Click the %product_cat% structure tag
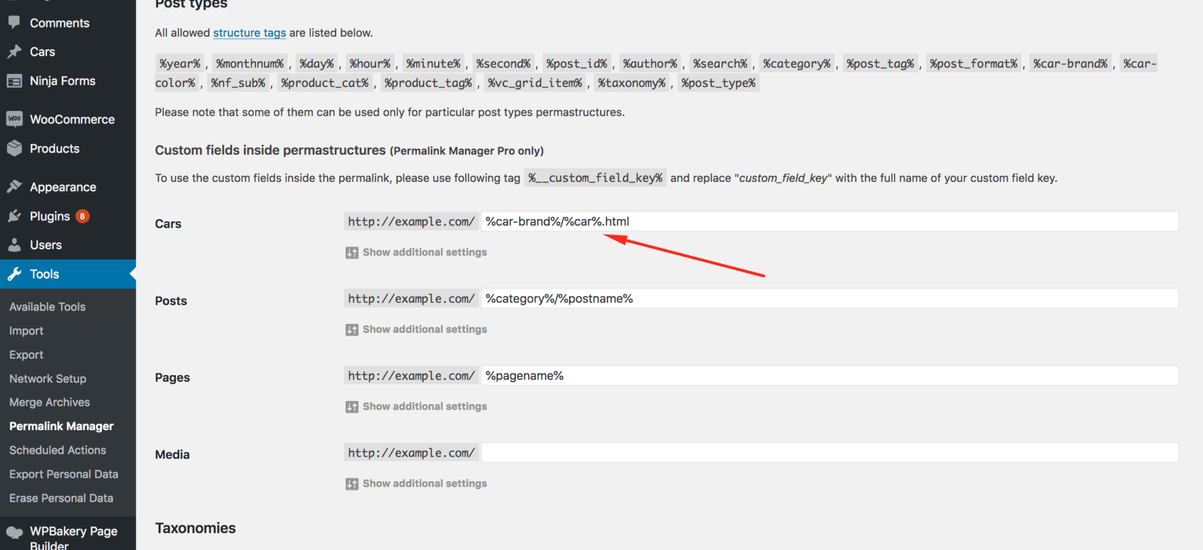The width and height of the screenshot is (1203, 550). point(325,83)
